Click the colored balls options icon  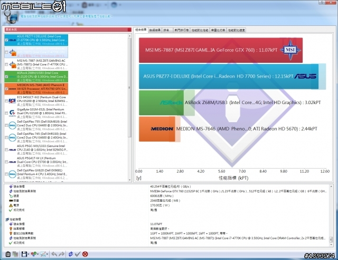point(34,254)
